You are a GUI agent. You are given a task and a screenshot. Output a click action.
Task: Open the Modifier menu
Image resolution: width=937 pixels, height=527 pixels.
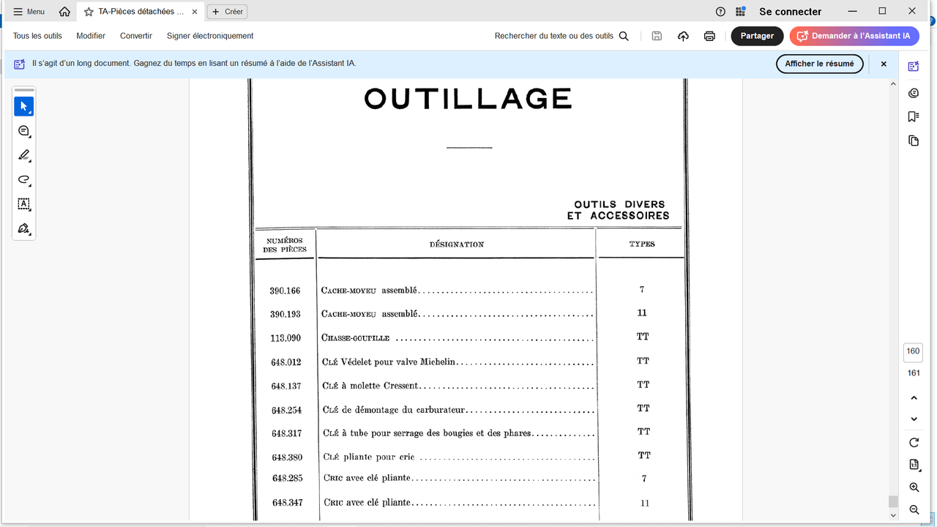[91, 36]
